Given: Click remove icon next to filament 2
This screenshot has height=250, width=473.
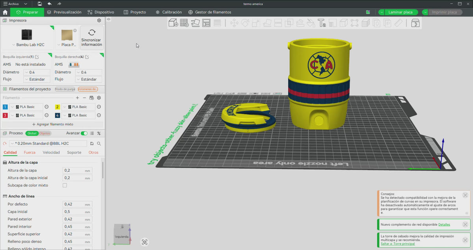Looking at the screenshot, I should pos(99,107).
